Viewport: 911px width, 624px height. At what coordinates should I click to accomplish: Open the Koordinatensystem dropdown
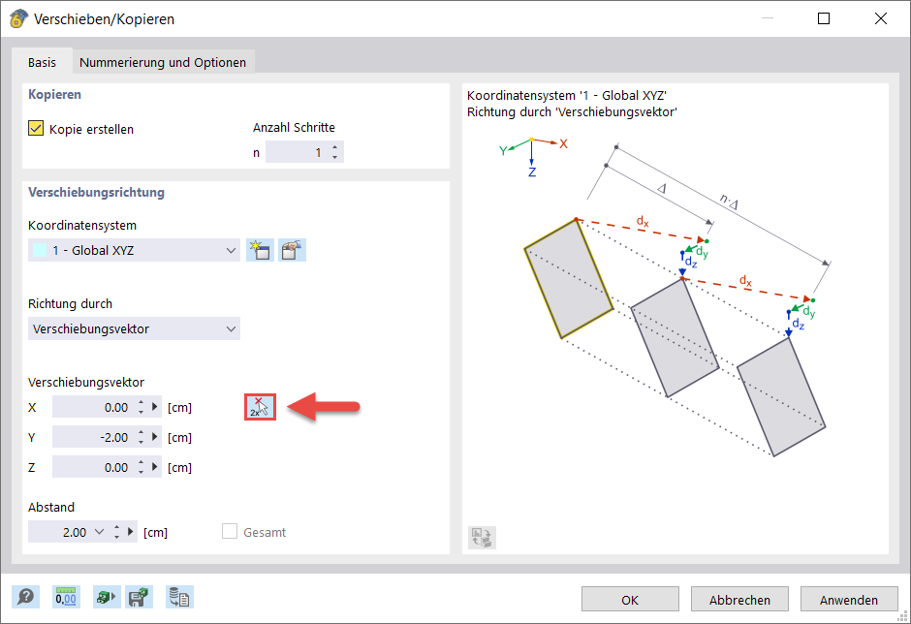[x=134, y=250]
